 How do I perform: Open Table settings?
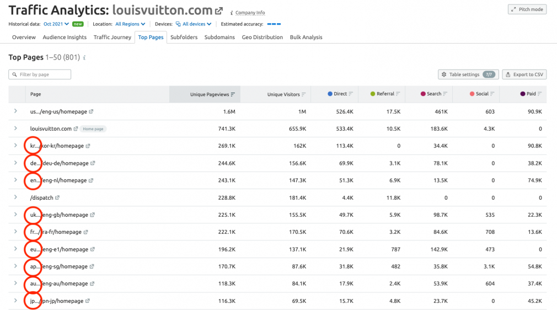click(468, 74)
